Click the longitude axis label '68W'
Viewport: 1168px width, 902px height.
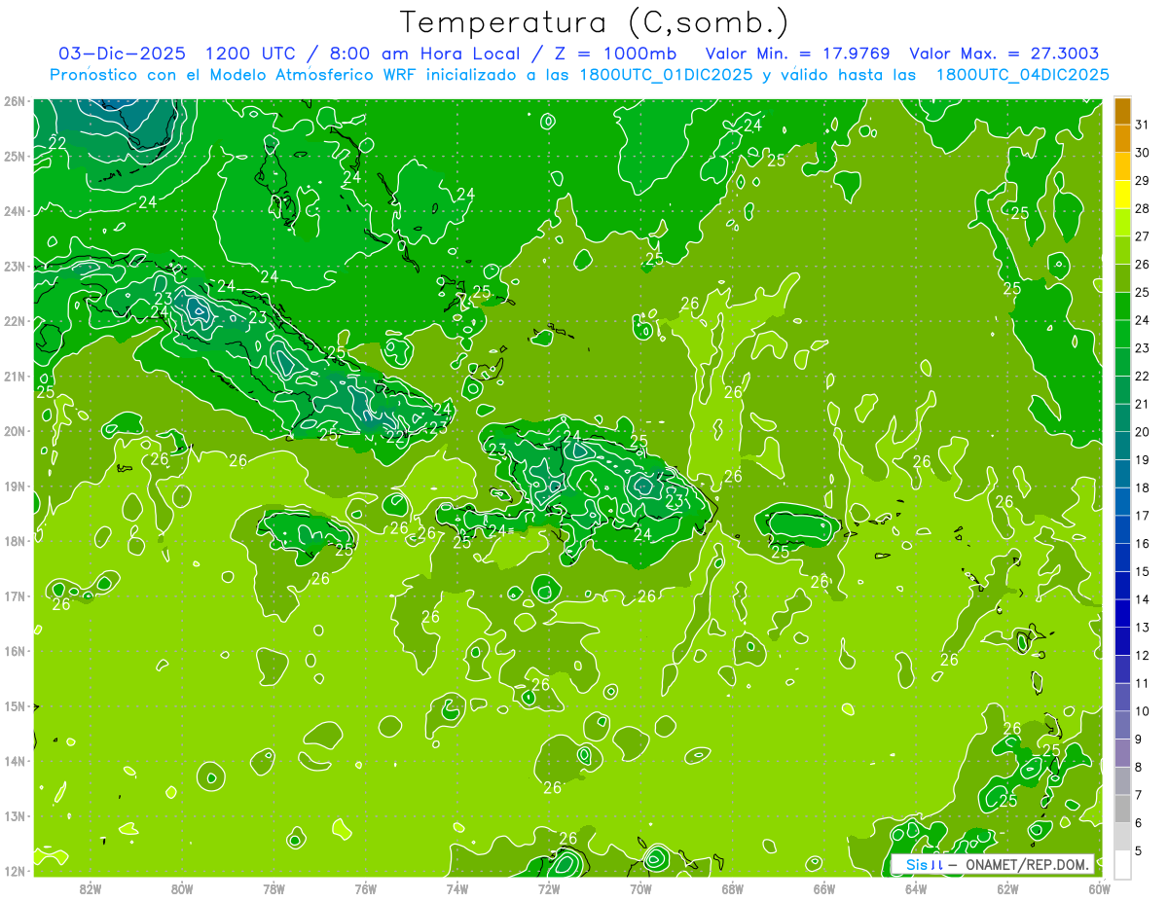pos(732,888)
